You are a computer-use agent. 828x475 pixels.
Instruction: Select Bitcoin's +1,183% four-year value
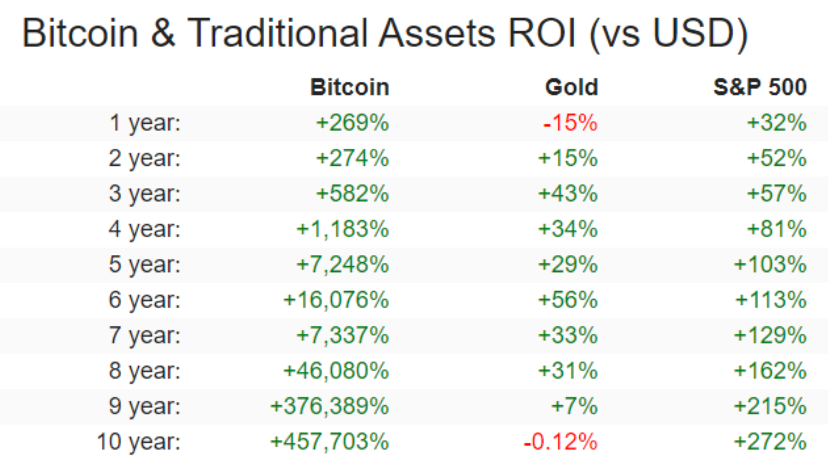click(343, 229)
